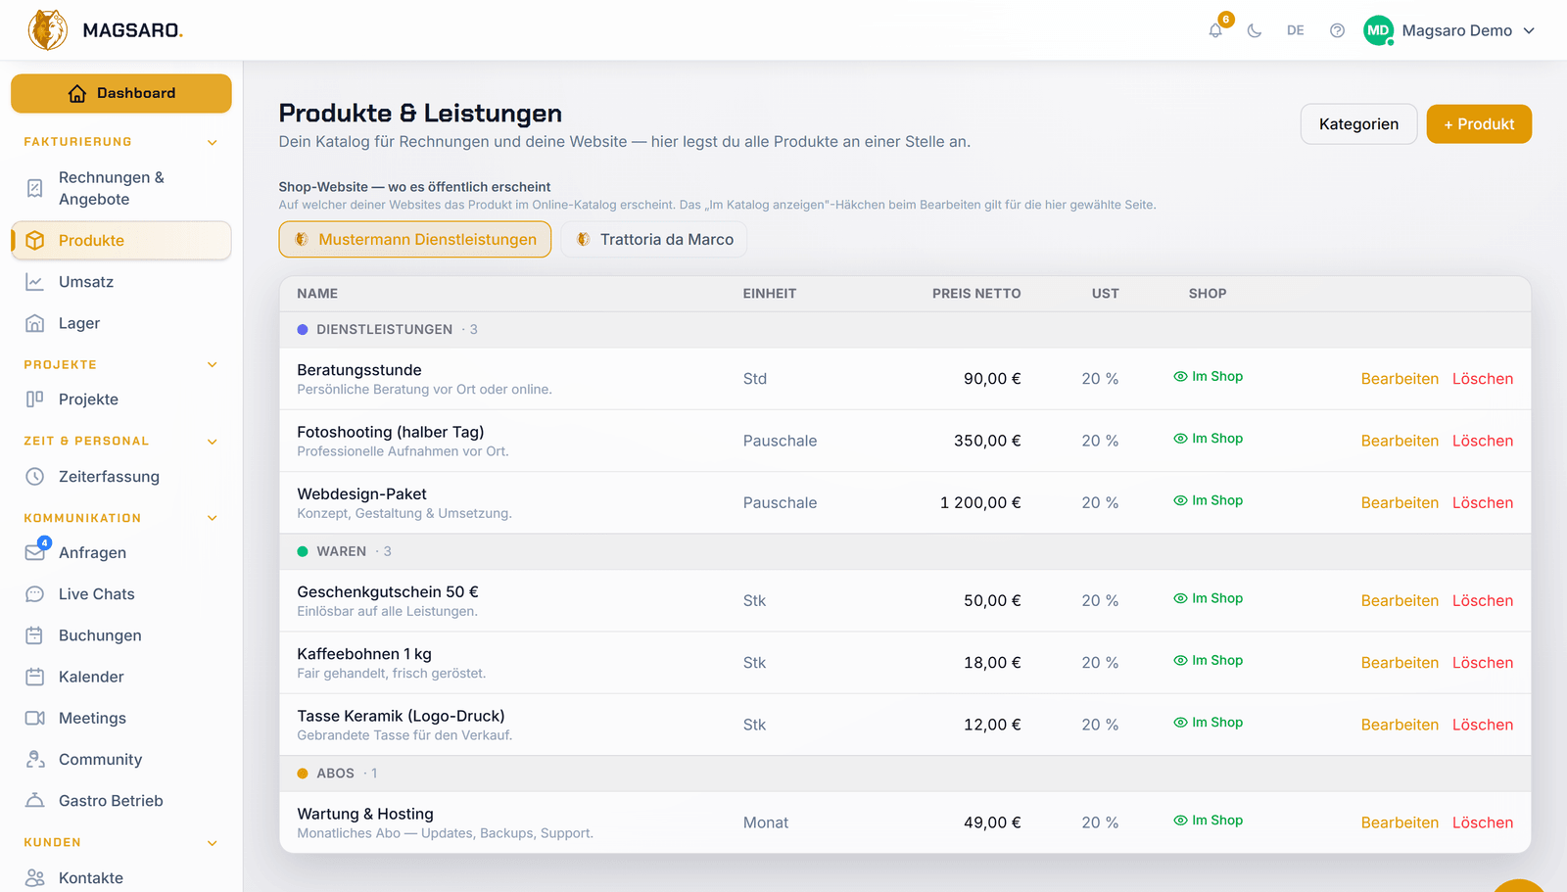Collapse the Kommunikation sidebar section
Screen dimensions: 1567x892
(x=213, y=519)
